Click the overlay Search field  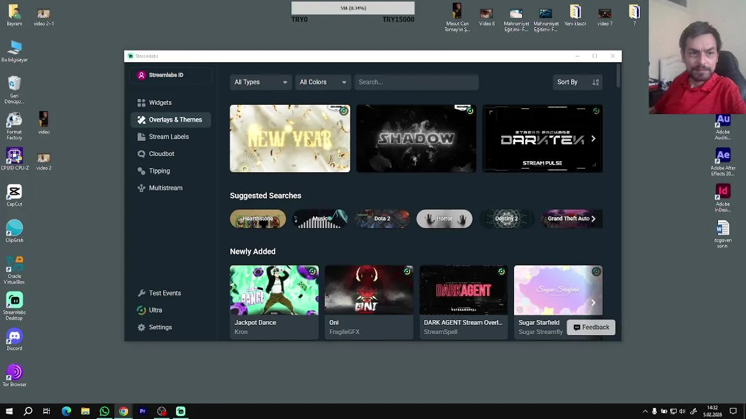point(416,82)
